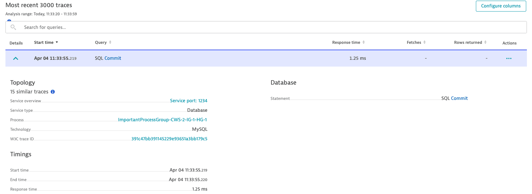Open the three-dot Actions menu for the trace
The image size is (532, 194).
pos(509,58)
